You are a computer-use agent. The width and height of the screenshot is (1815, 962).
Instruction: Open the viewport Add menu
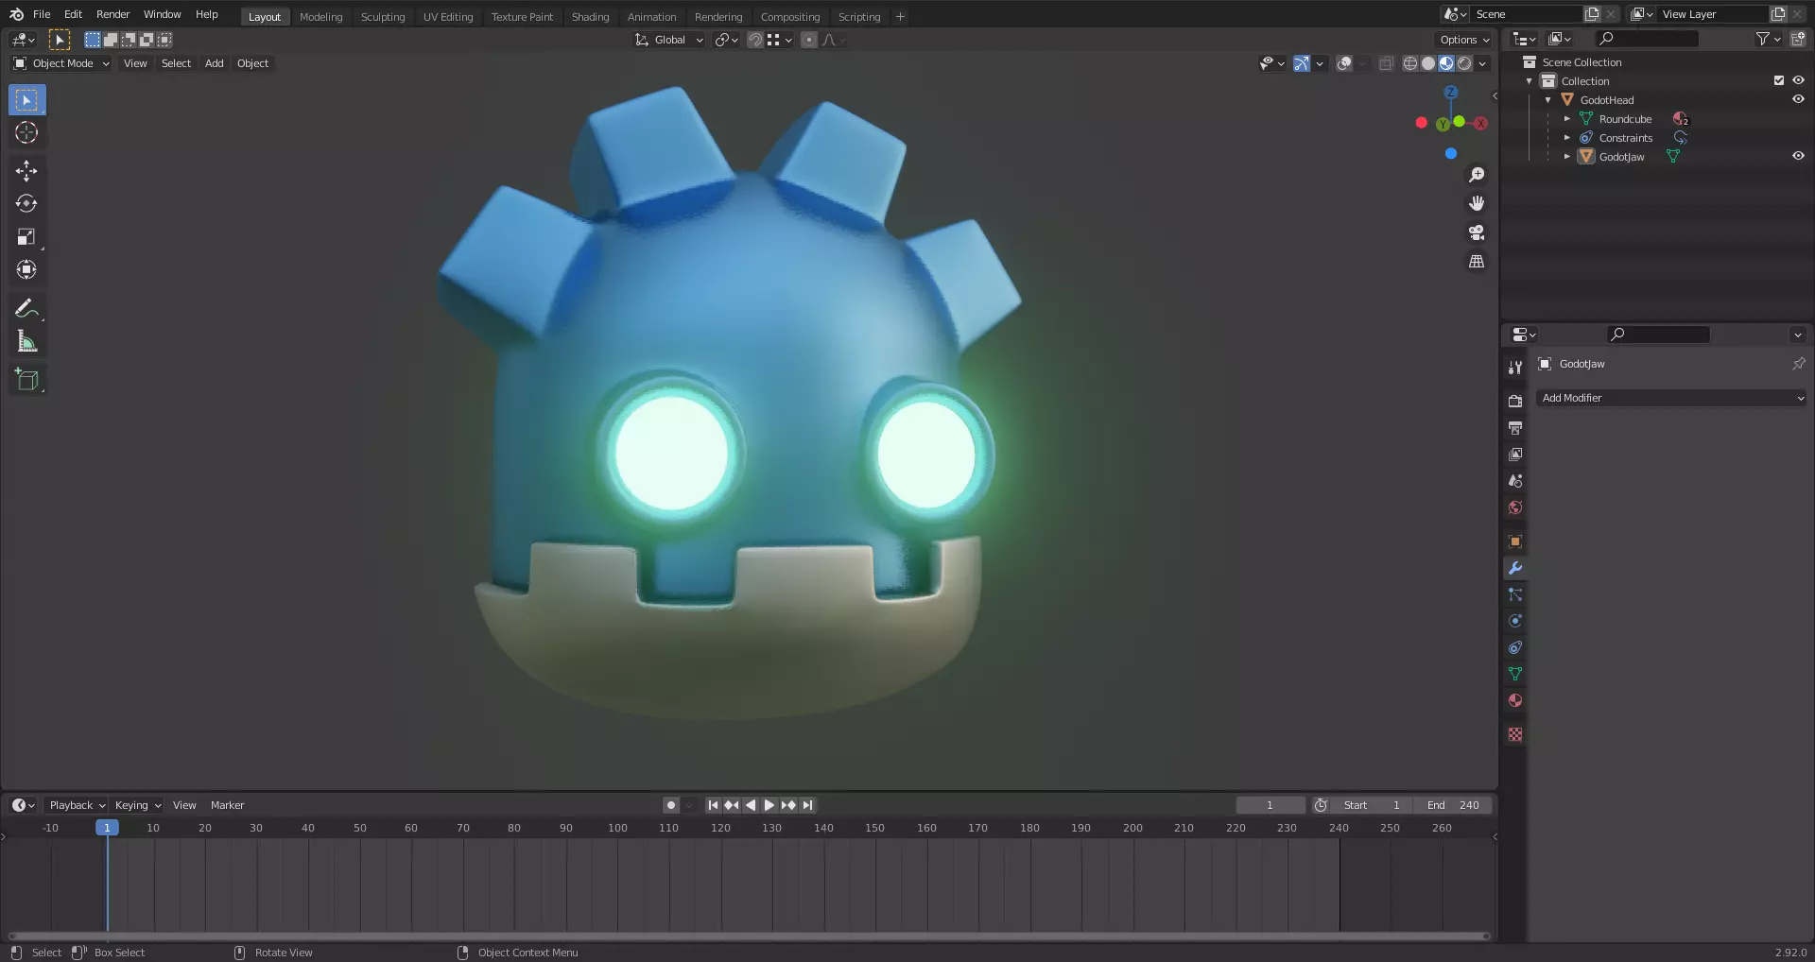click(x=215, y=63)
